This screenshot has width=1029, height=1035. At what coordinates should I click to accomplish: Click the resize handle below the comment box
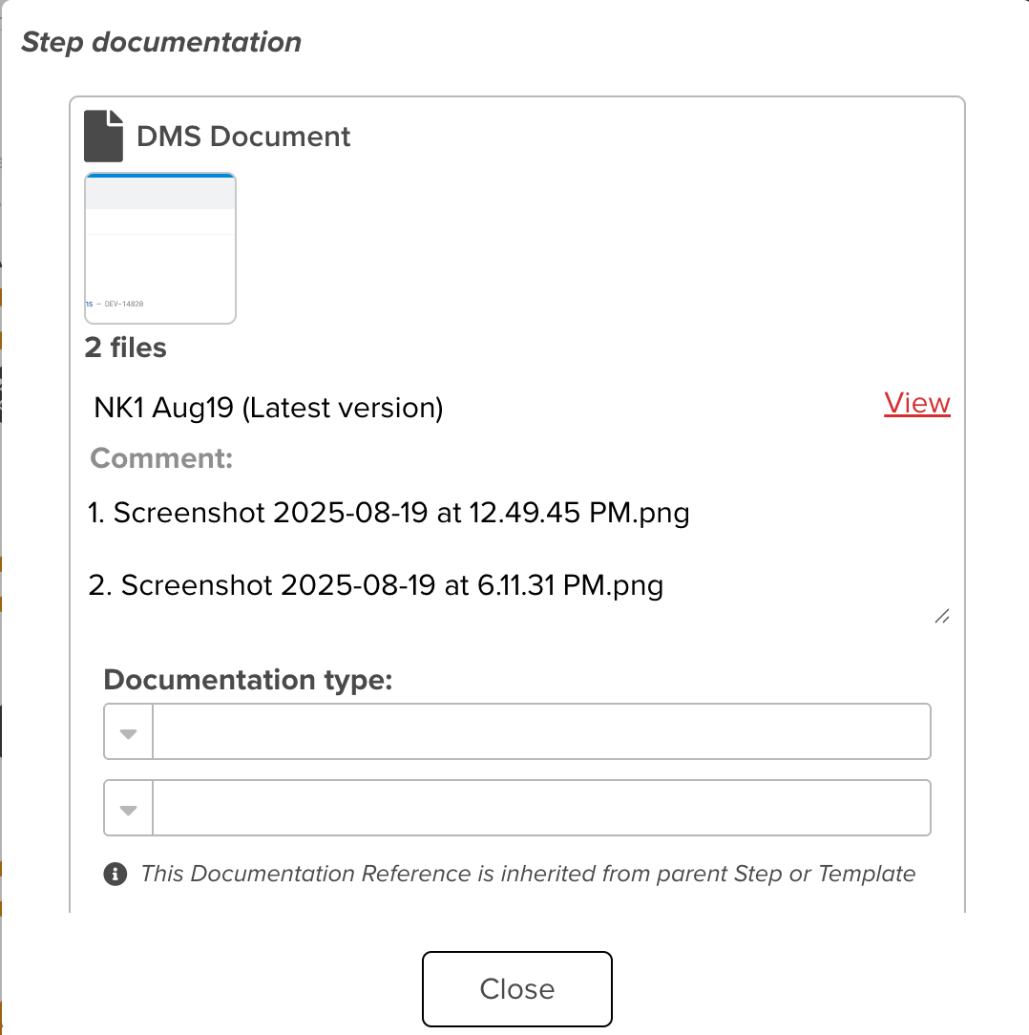pos(942,616)
